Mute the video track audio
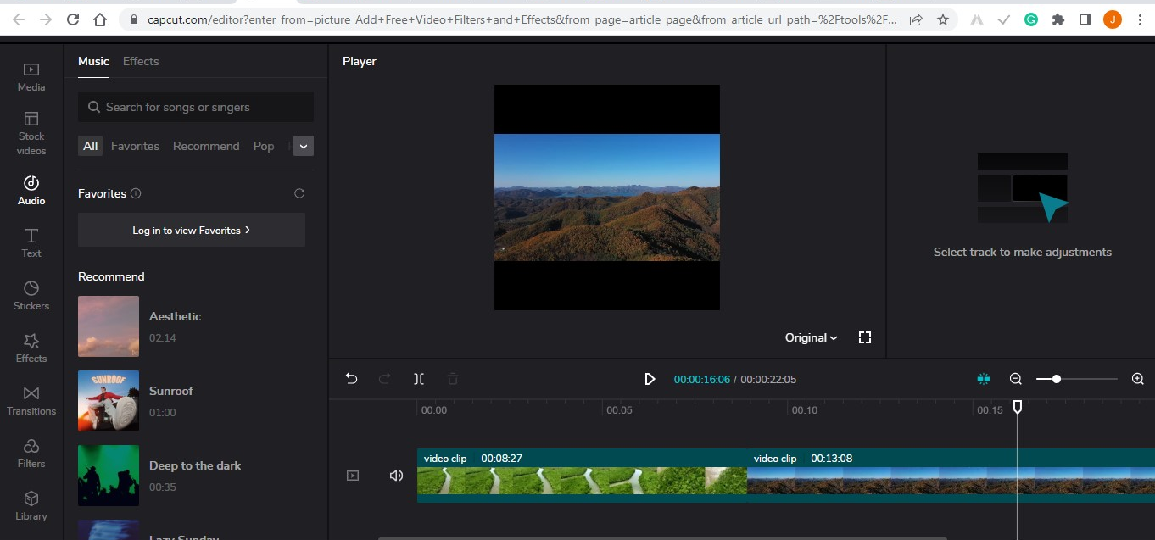The height and width of the screenshot is (540, 1155). [396, 476]
